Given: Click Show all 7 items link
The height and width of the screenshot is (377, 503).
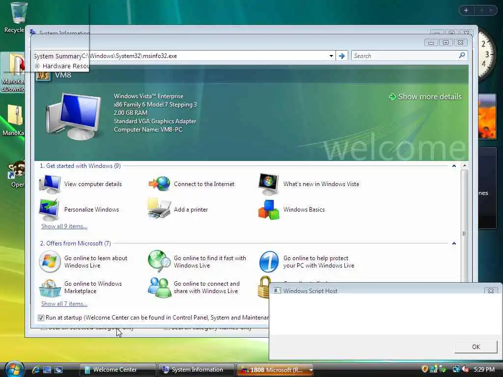Looking at the screenshot, I should coord(64,303).
